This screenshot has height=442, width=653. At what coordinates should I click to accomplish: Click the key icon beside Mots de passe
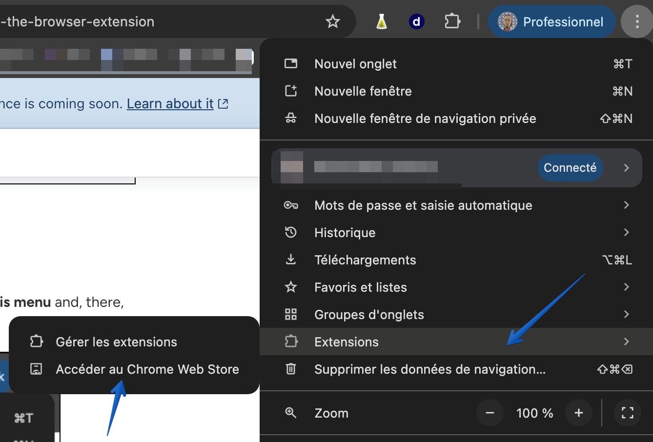(291, 205)
